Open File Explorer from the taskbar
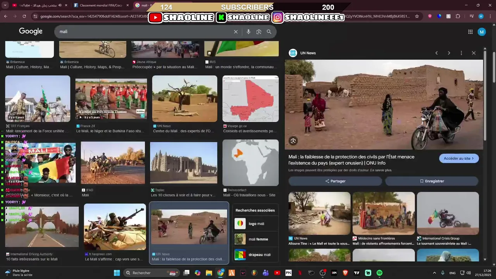 [x=209, y=273]
